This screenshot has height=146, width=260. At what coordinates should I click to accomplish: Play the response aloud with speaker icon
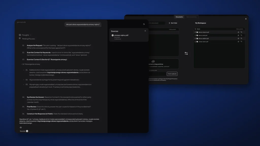point(21,127)
